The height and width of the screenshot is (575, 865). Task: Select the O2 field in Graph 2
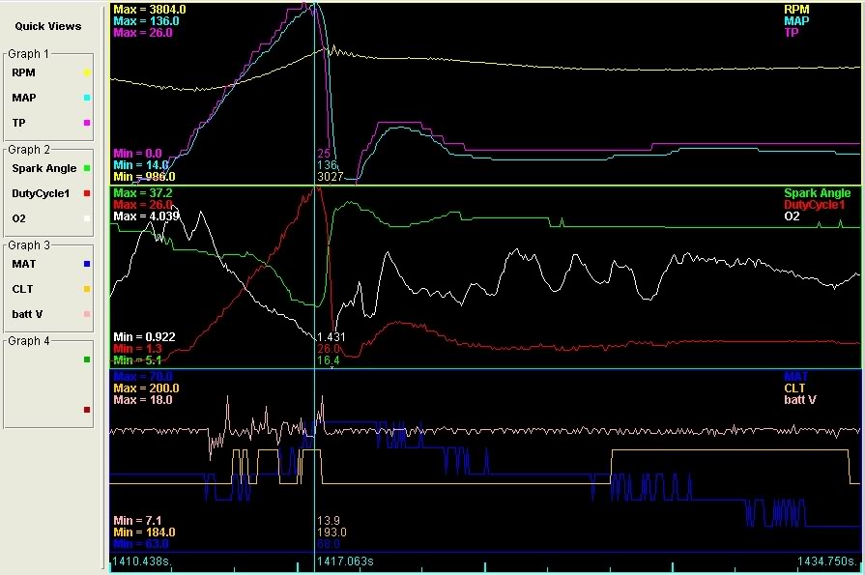pyautogui.click(x=18, y=218)
